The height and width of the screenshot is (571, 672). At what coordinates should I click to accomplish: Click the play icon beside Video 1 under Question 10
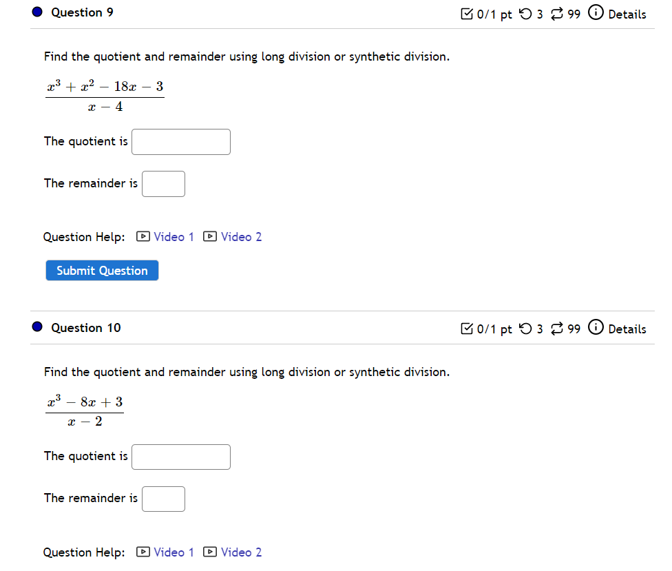[x=142, y=552]
